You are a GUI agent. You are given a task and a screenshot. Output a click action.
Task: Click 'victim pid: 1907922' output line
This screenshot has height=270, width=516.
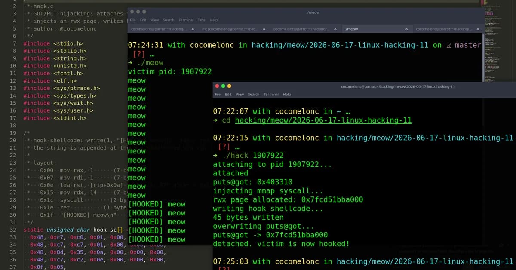point(170,72)
